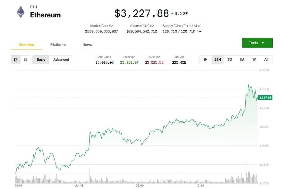Select the Advanced chart mode
Screen dimensions: 284x189
tap(61, 60)
